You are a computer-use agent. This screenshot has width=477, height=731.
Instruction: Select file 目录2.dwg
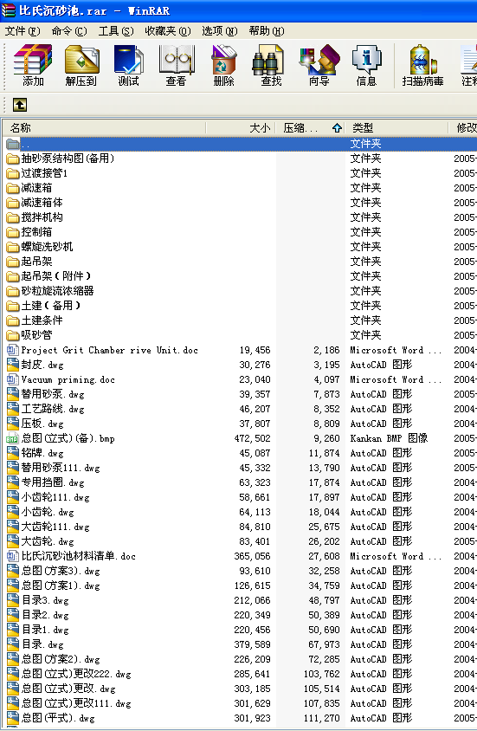click(x=45, y=615)
